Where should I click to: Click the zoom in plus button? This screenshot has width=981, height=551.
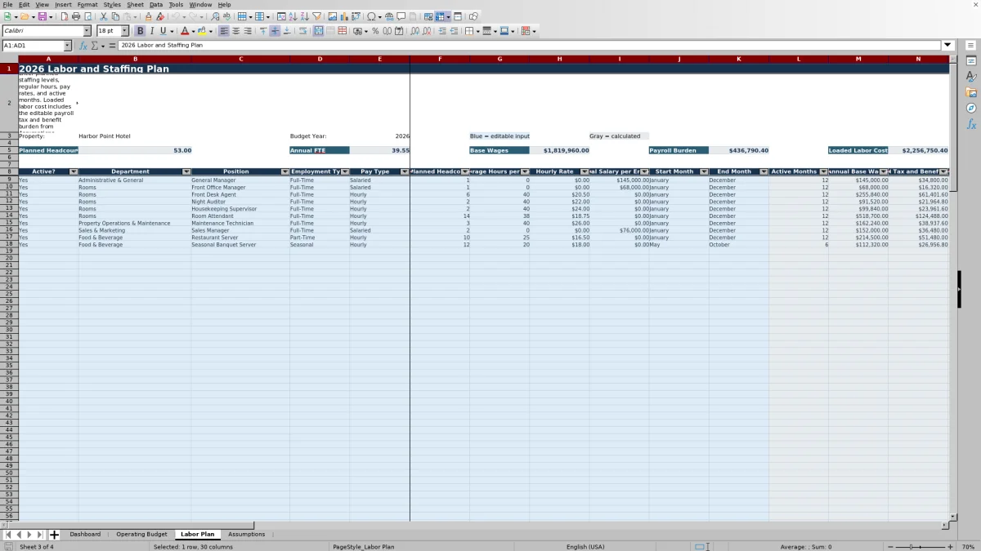(949, 547)
